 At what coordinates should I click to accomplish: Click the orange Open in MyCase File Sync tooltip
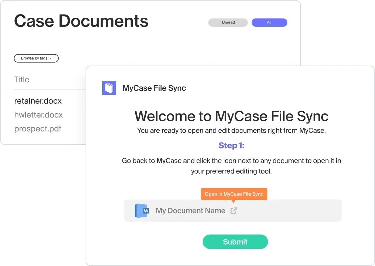(234, 194)
